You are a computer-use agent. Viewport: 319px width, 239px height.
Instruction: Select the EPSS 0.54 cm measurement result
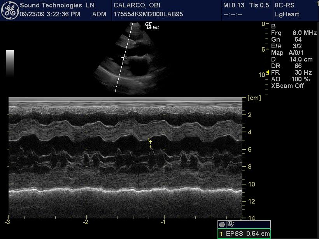tap(244, 234)
